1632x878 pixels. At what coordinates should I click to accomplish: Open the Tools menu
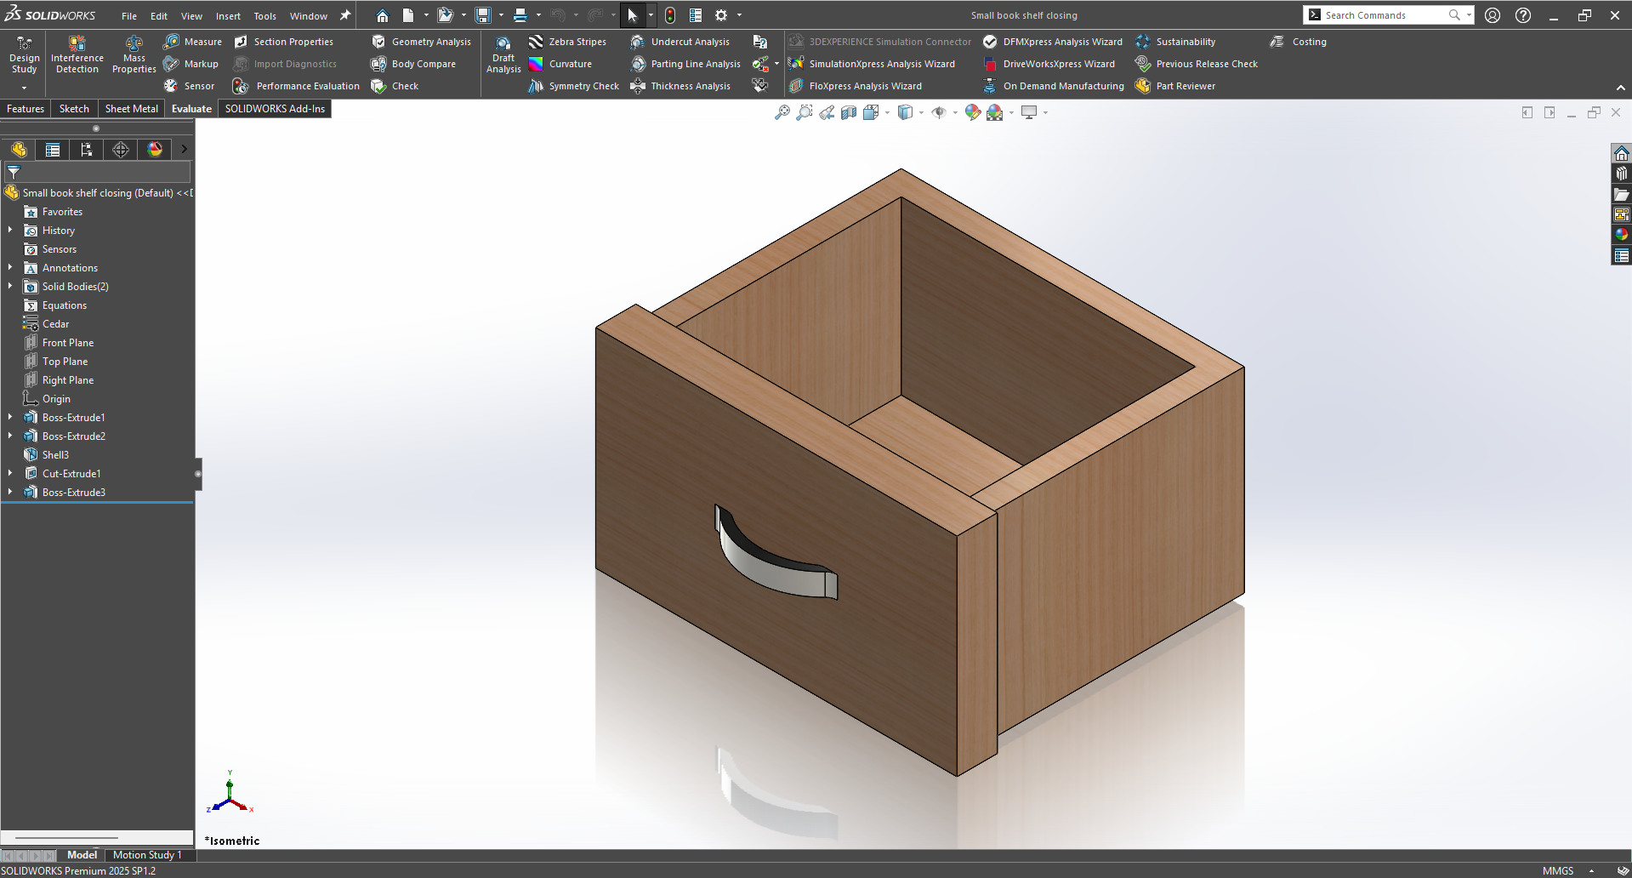[x=264, y=16]
